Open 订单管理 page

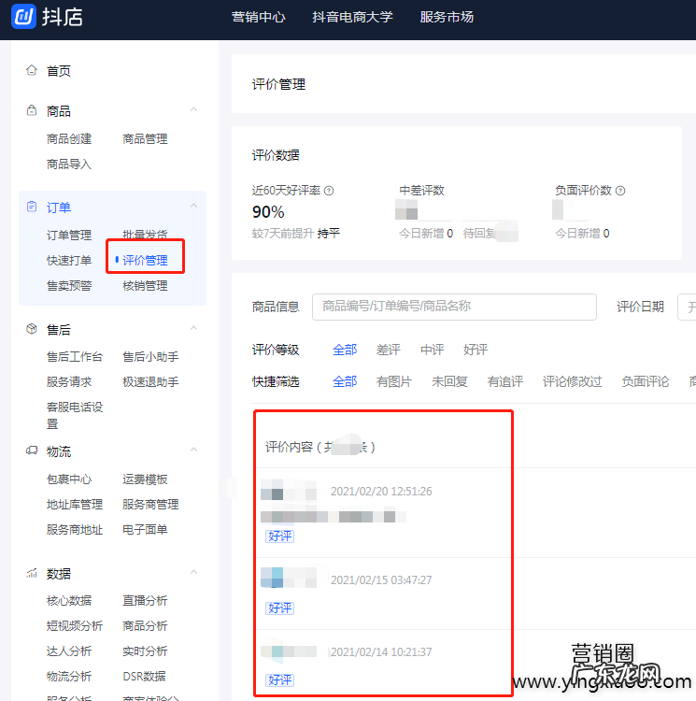point(69,236)
